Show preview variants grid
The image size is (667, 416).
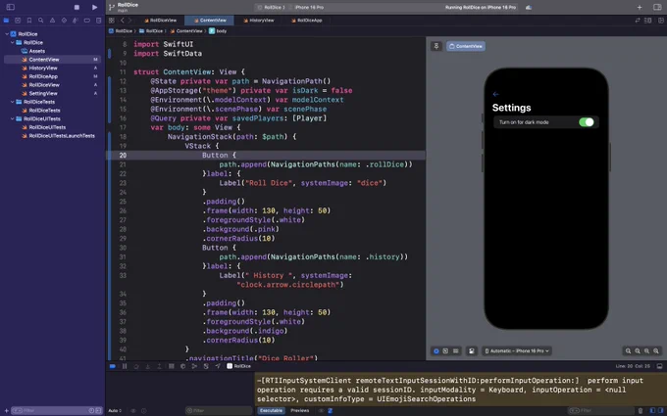click(x=455, y=351)
